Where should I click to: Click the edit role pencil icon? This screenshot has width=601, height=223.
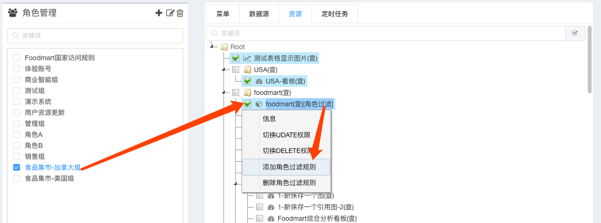pyautogui.click(x=170, y=13)
